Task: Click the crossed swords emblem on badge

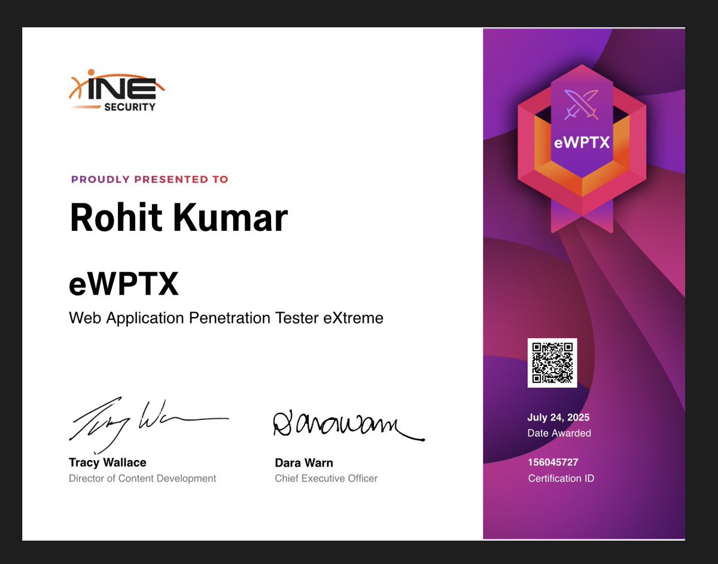Action: pyautogui.click(x=582, y=103)
